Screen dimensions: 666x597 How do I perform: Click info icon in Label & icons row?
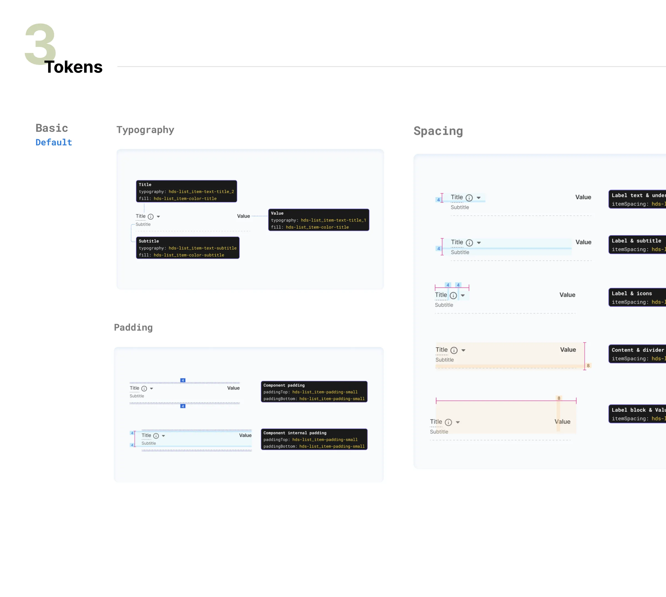pyautogui.click(x=453, y=295)
